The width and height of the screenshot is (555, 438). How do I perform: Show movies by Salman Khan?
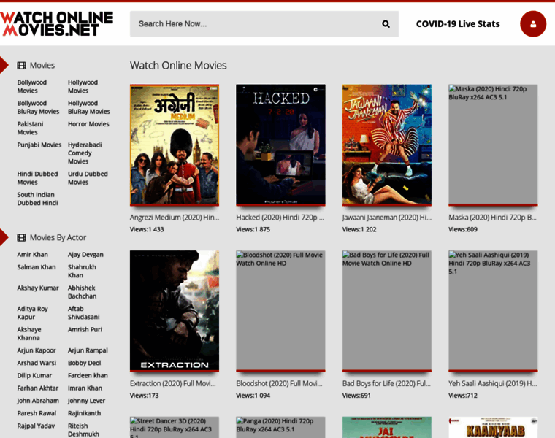[x=37, y=267]
